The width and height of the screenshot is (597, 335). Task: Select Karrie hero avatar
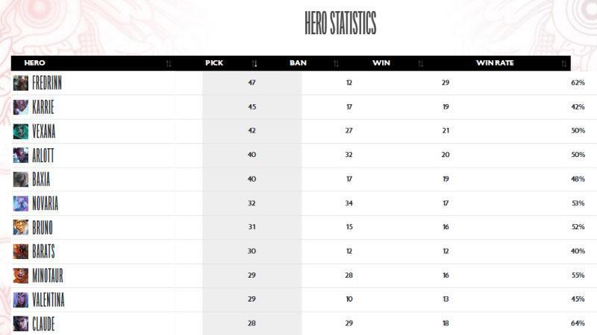click(21, 107)
